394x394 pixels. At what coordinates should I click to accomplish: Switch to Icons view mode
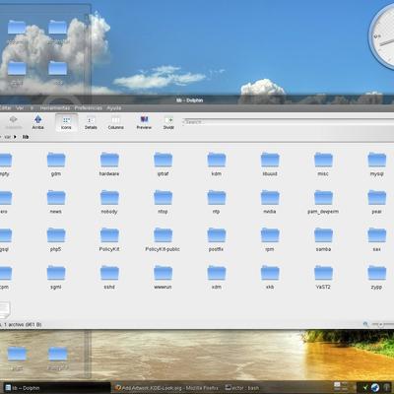pyautogui.click(x=66, y=122)
